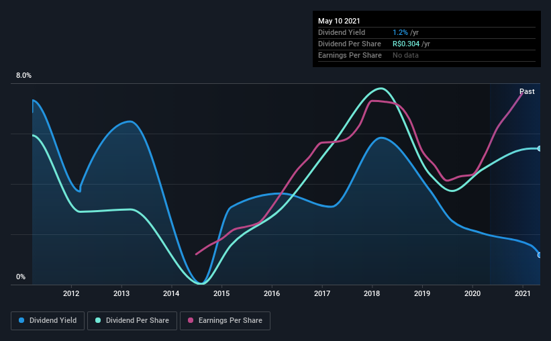Click the May 10 2021 tooltip date
551x341 pixels.
coord(339,21)
